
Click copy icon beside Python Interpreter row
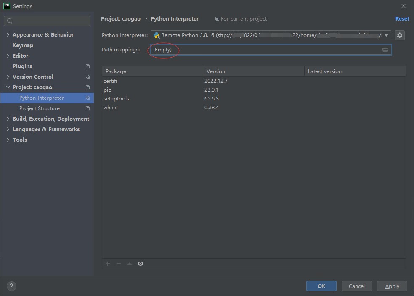pos(88,98)
